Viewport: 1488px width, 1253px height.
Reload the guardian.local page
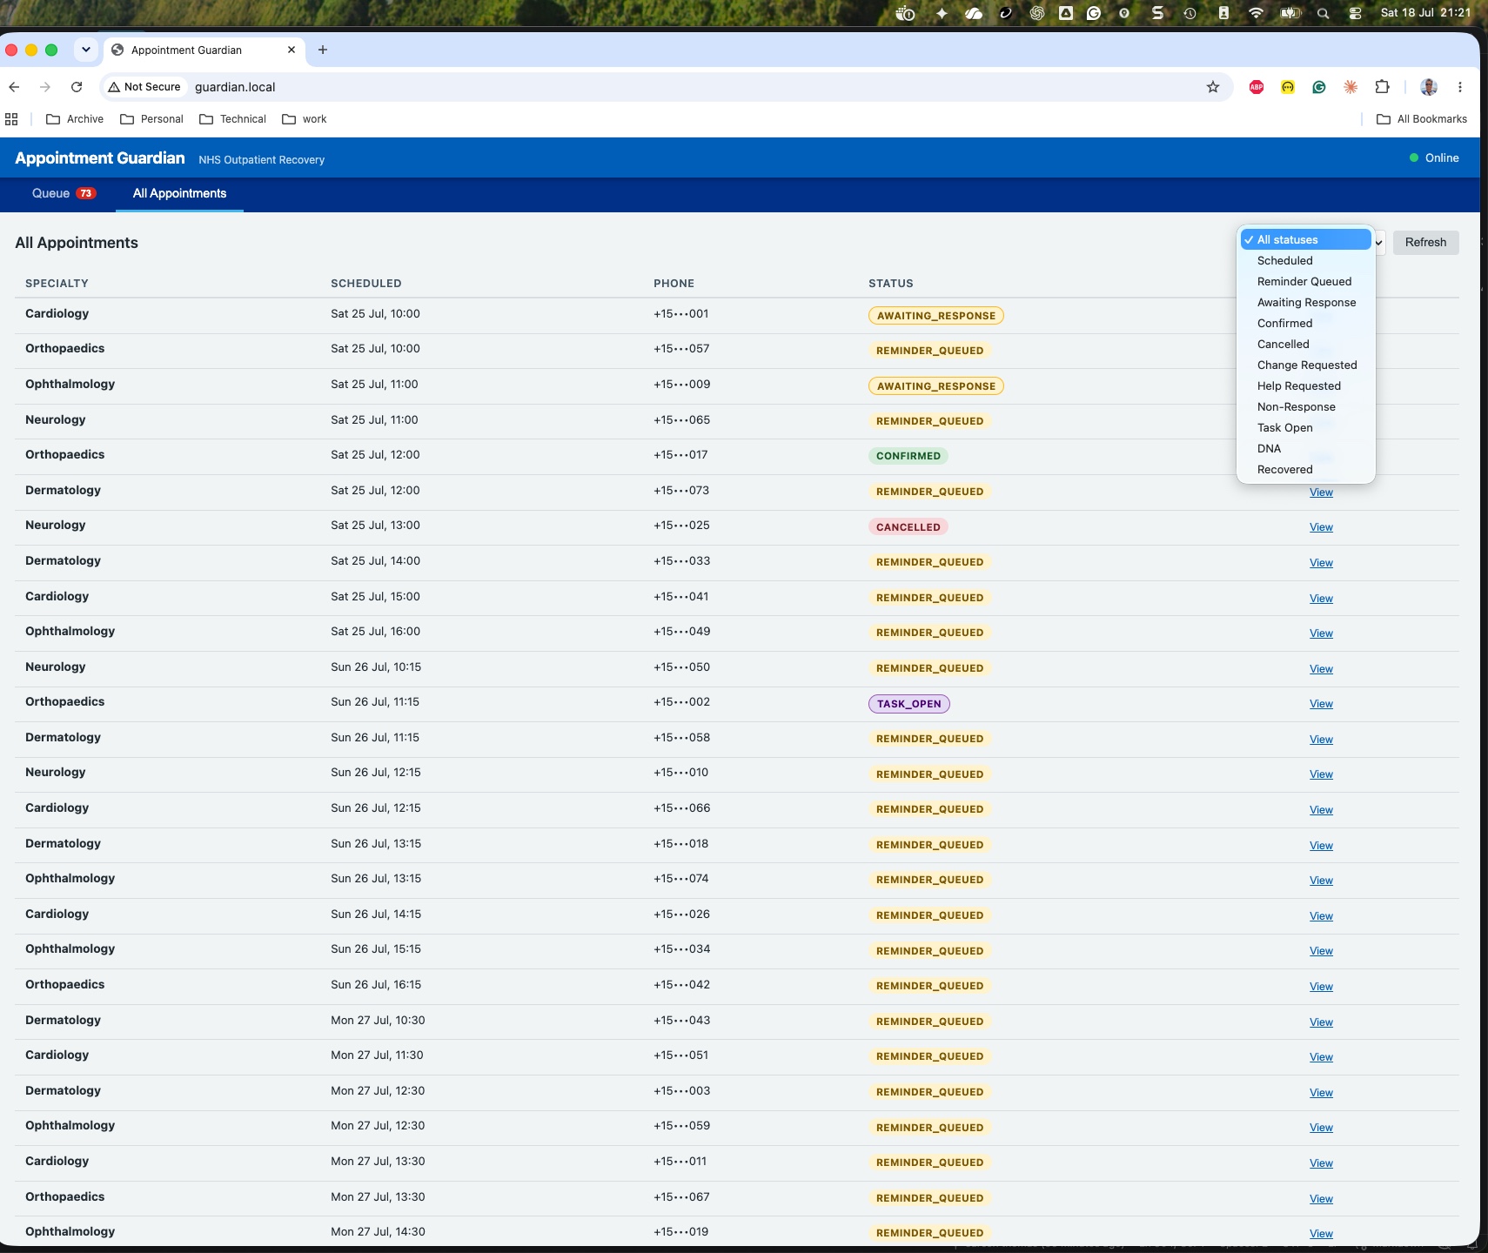pyautogui.click(x=77, y=87)
